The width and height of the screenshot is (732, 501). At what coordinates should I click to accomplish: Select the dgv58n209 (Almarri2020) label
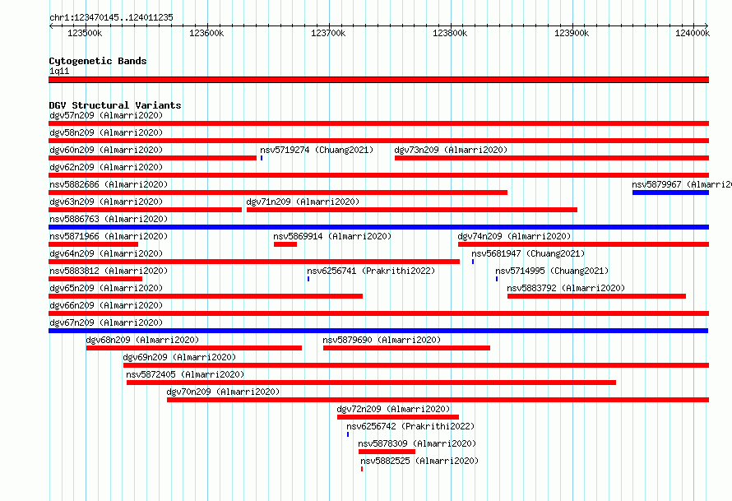(x=106, y=132)
